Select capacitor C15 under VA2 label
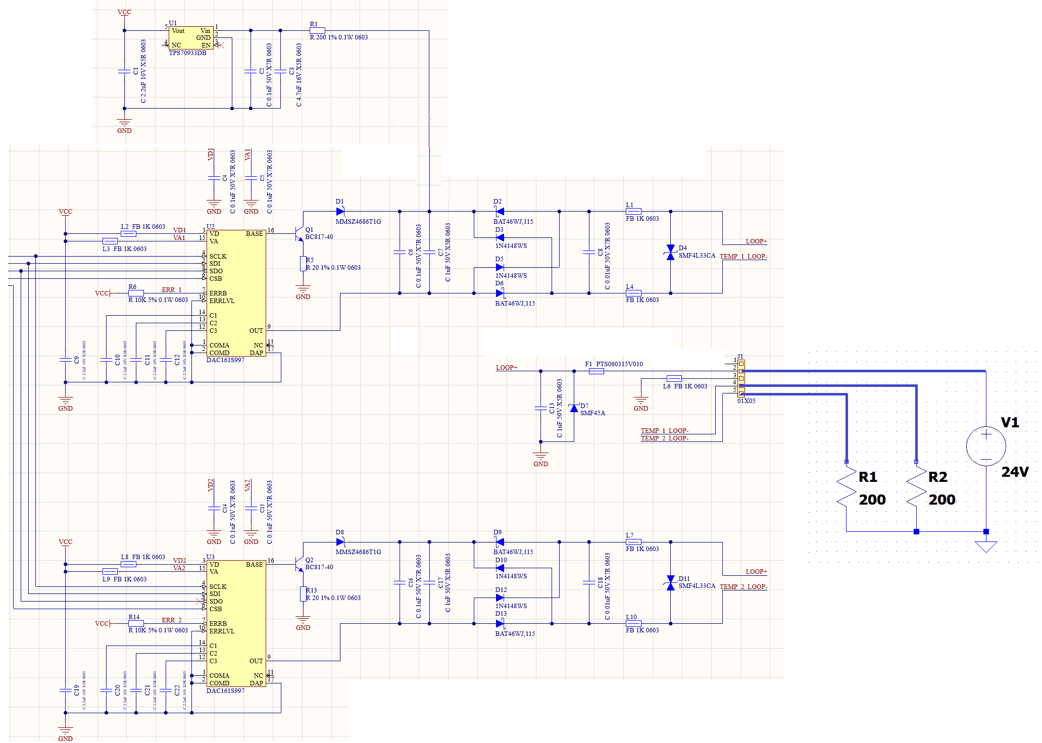Image resolution: width=1042 pixels, height=743 pixels. point(251,508)
